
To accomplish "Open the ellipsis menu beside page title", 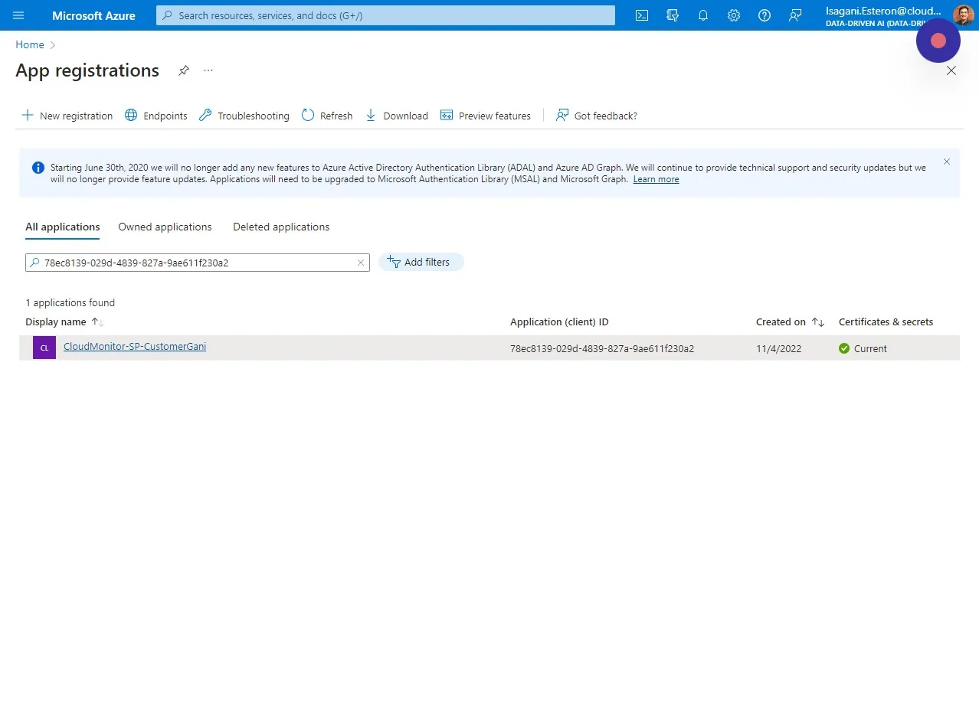I will click(x=208, y=70).
